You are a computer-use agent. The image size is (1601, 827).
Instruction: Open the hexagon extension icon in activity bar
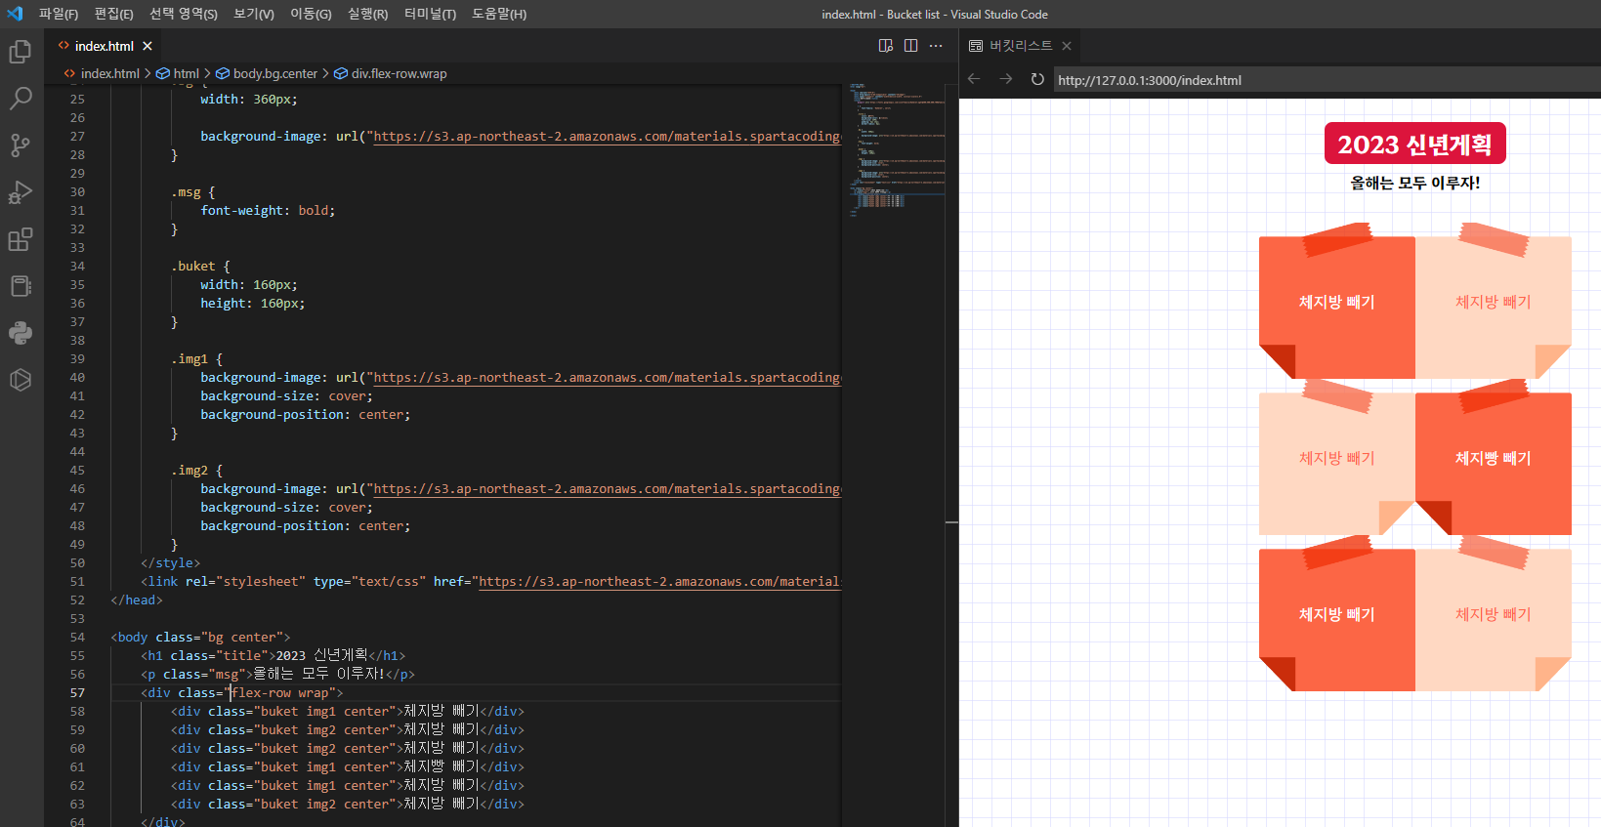point(21,379)
